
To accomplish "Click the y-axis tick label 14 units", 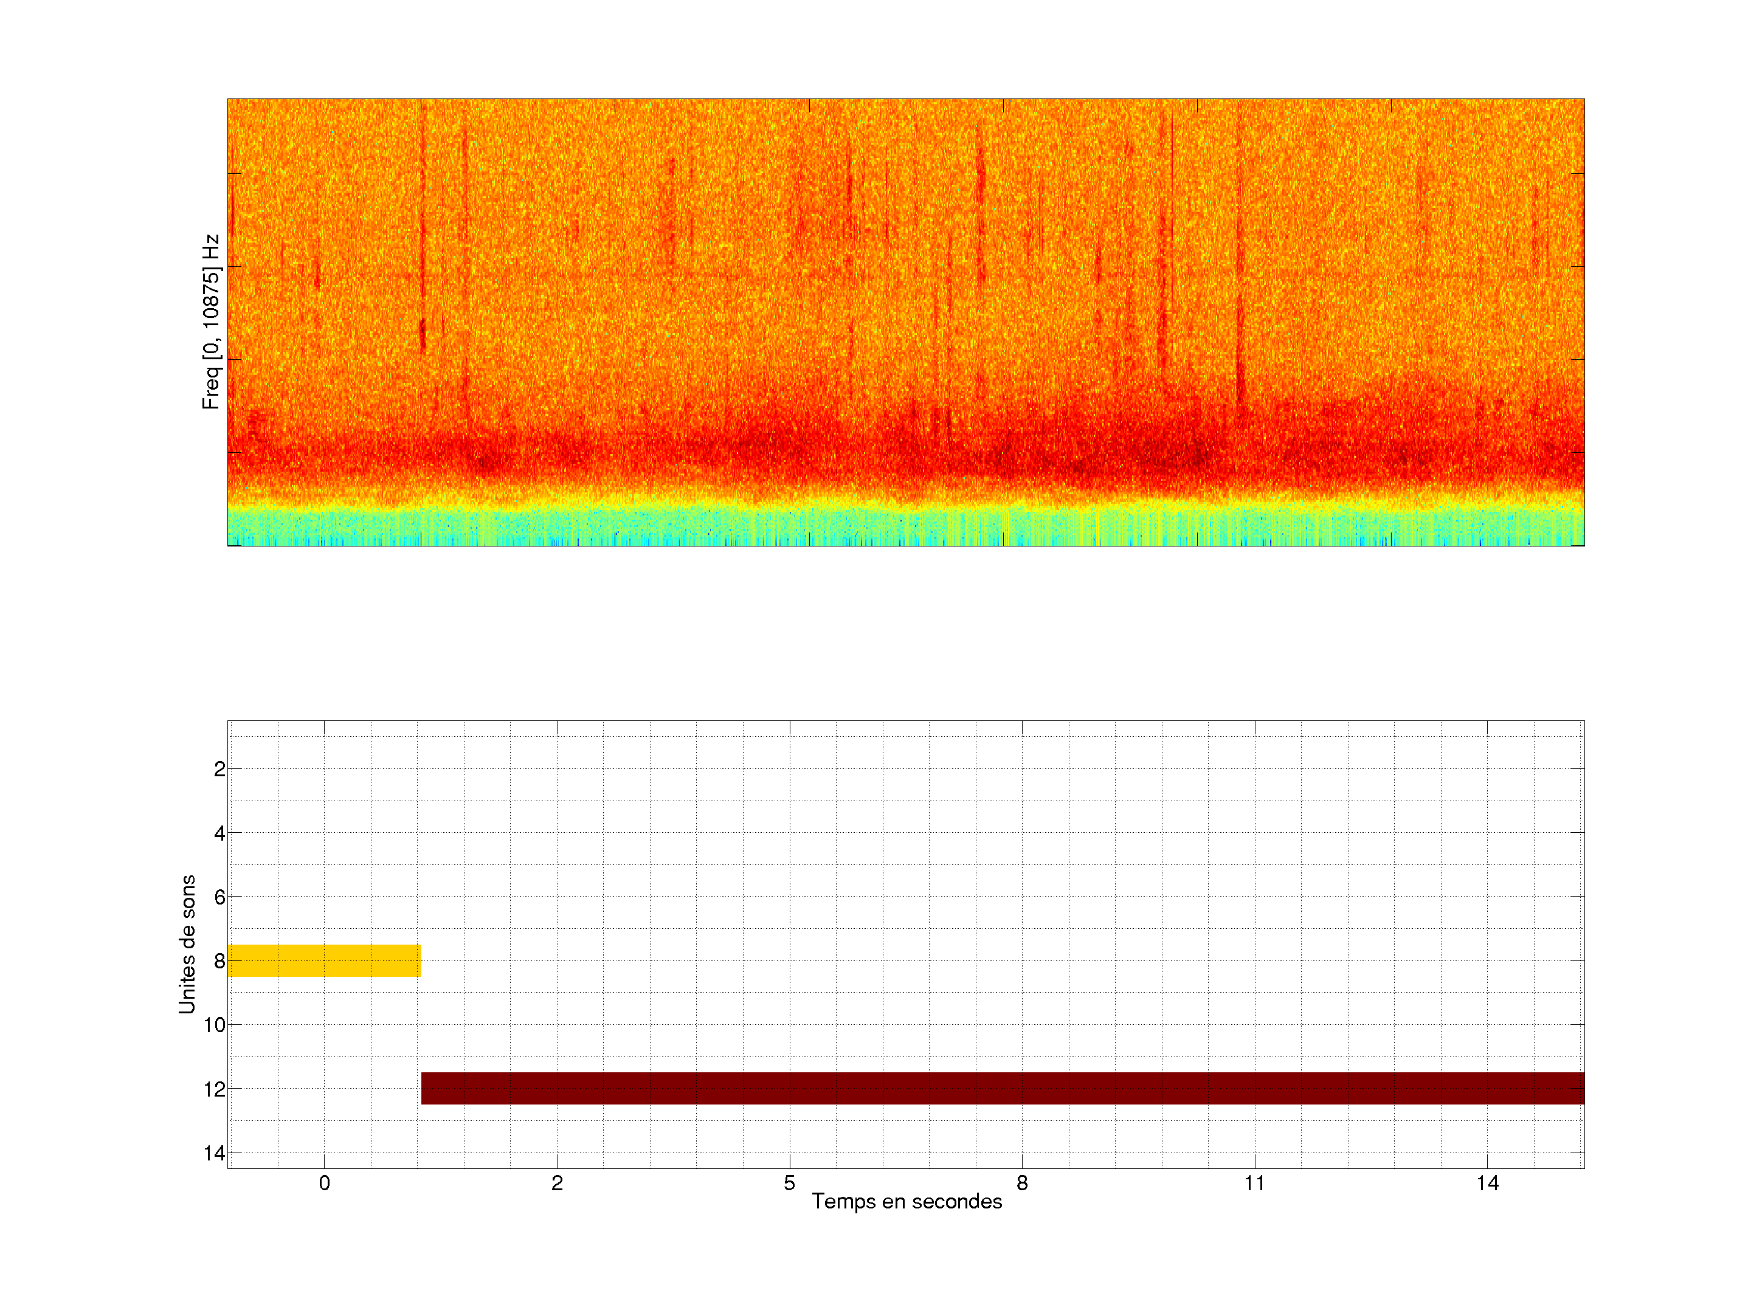I will [x=215, y=1153].
